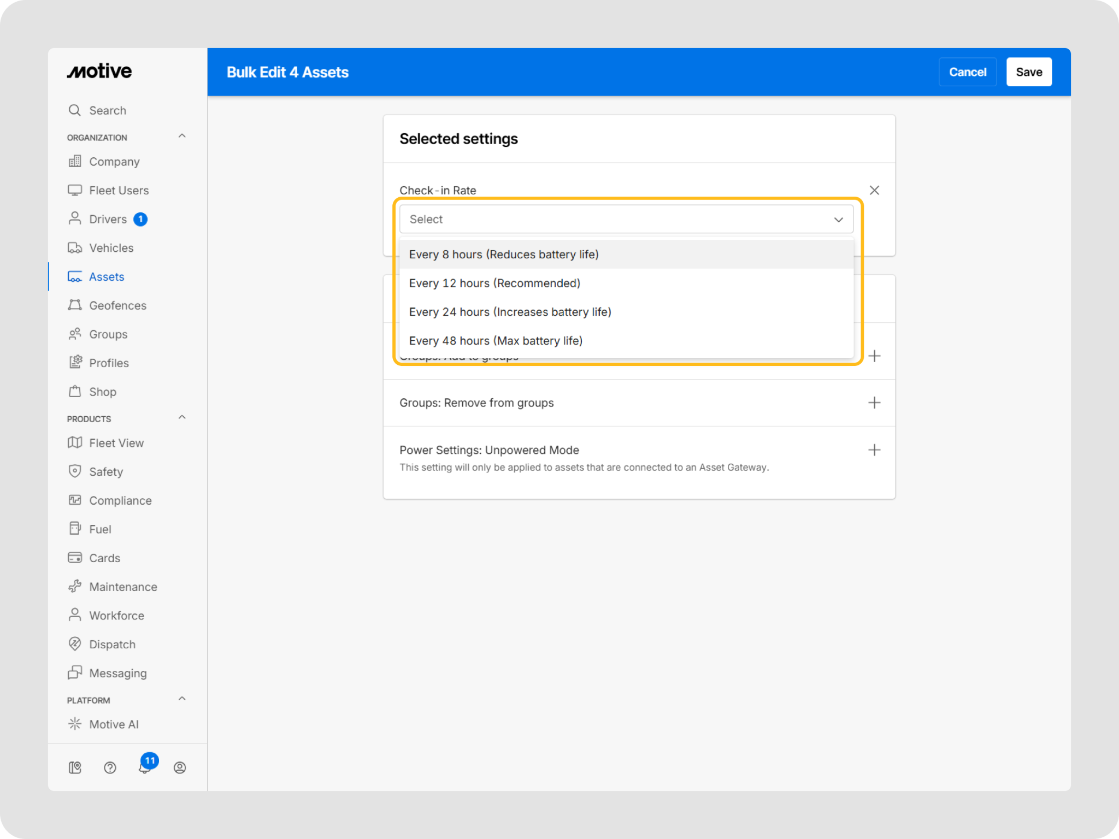The width and height of the screenshot is (1119, 839).
Task: Collapse the Organization section
Action: click(182, 136)
